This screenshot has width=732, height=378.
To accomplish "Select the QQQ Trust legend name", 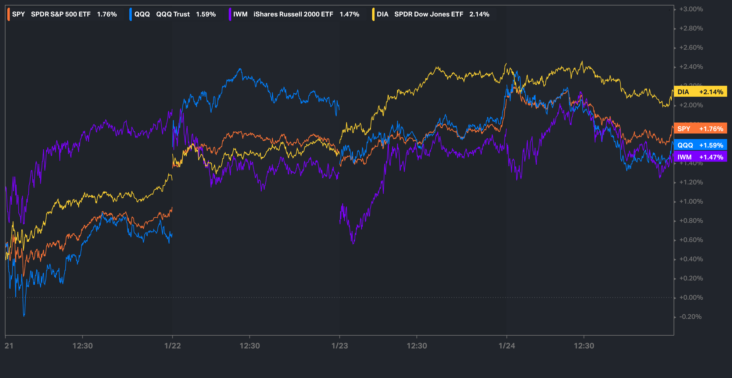I will click(x=173, y=14).
